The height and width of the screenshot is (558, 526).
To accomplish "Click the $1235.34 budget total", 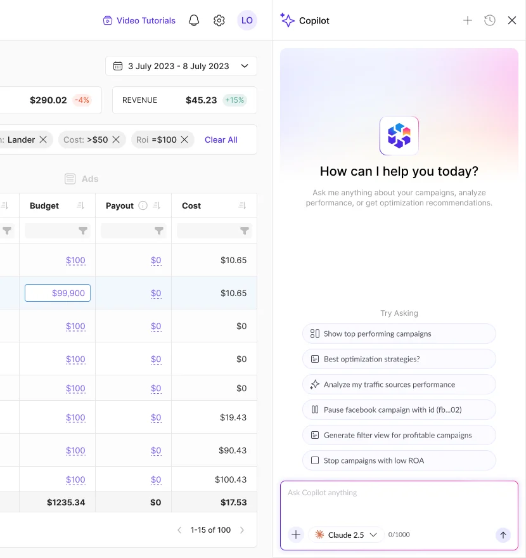I will pos(66,502).
